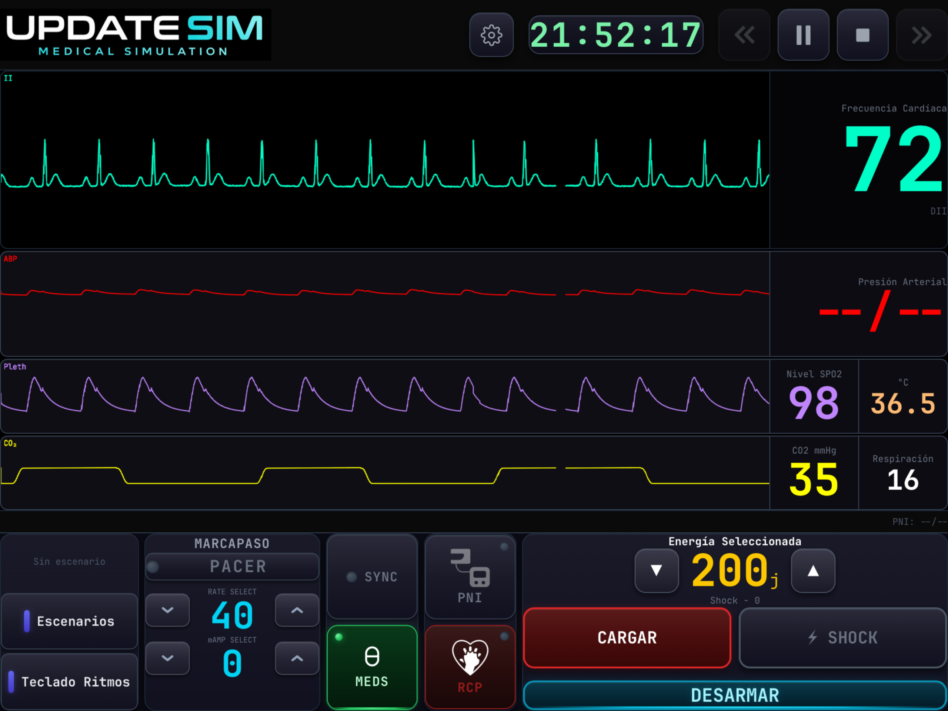The image size is (948, 711).
Task: Increase the pacer rate select
Action: (297, 610)
